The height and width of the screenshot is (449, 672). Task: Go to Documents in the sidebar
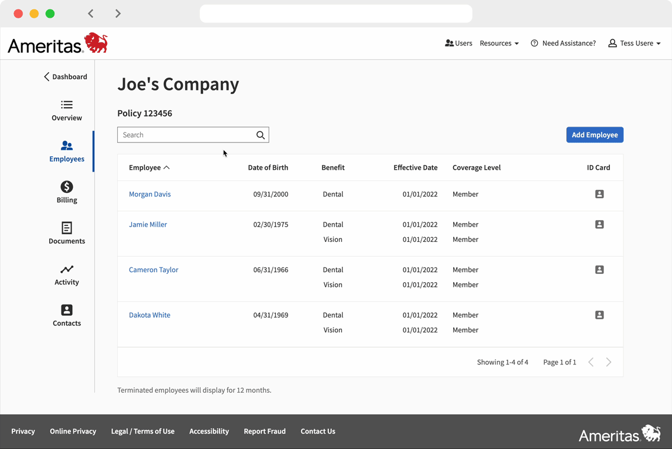pos(67,233)
